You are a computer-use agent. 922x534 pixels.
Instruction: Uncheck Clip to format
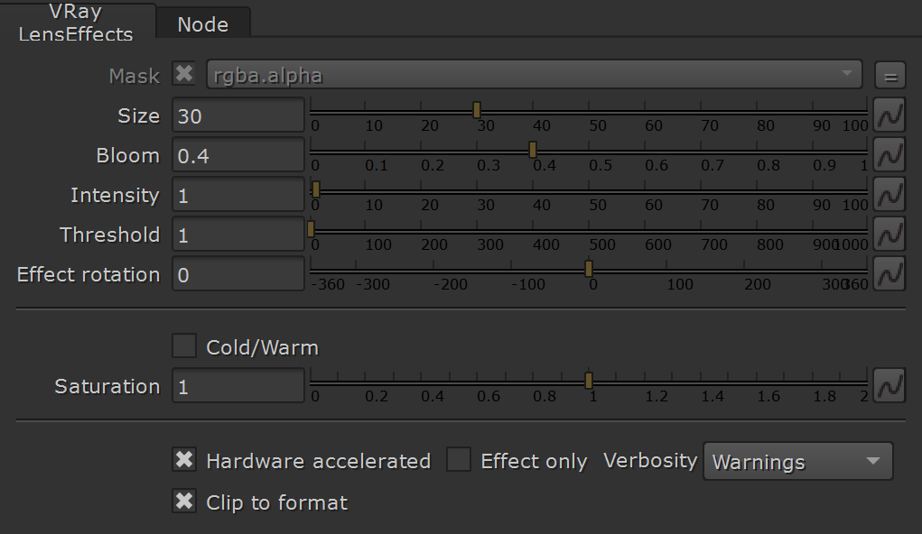(x=184, y=502)
